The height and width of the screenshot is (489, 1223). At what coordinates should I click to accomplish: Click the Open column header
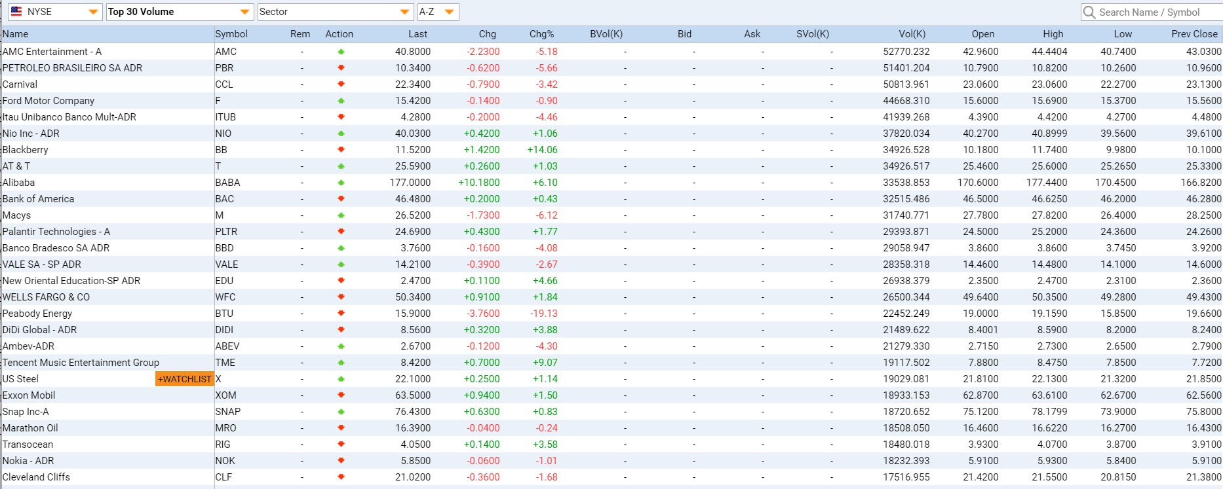click(983, 34)
